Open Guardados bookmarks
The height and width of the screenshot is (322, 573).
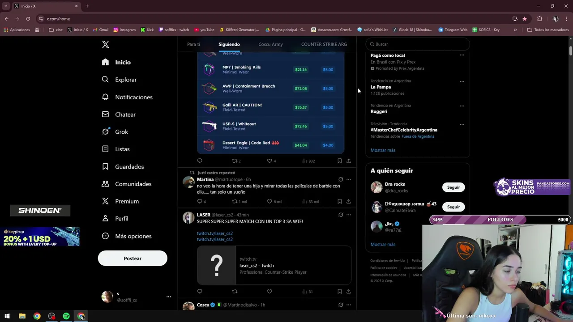pos(123,166)
